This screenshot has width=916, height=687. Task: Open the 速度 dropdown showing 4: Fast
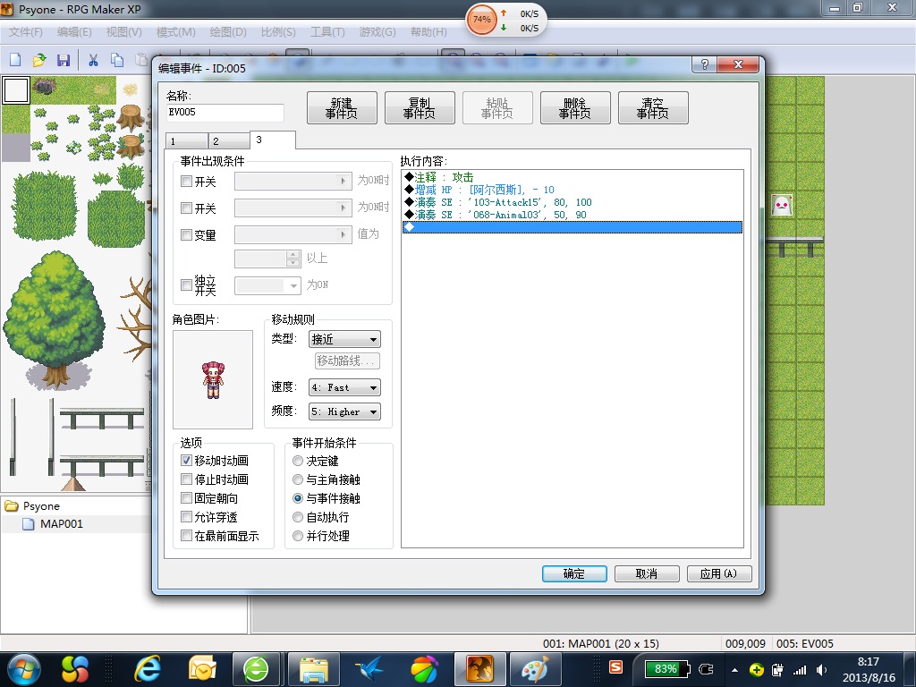(x=344, y=387)
